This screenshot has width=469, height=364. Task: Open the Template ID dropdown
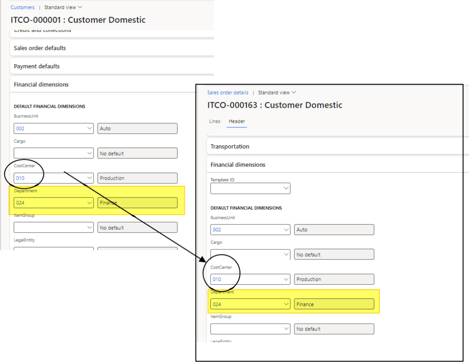[x=286, y=188]
